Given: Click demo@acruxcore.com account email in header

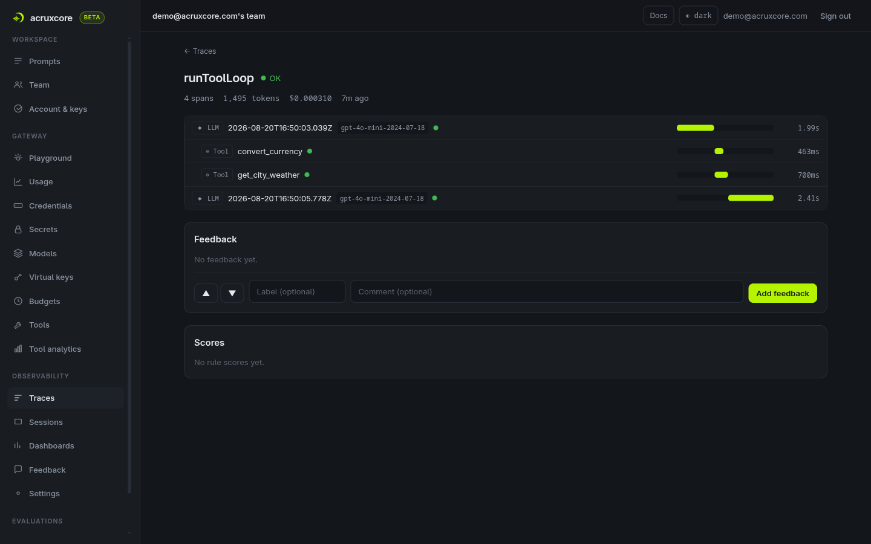Looking at the screenshot, I should (765, 16).
